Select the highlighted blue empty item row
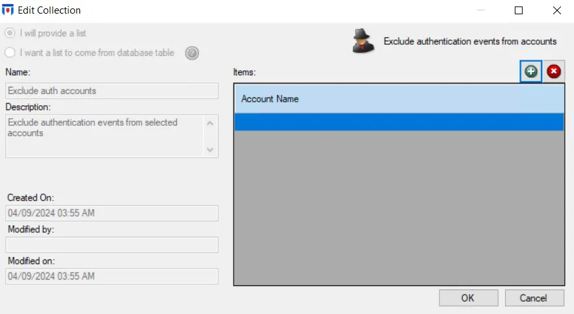The height and width of the screenshot is (314, 574). tap(399, 122)
